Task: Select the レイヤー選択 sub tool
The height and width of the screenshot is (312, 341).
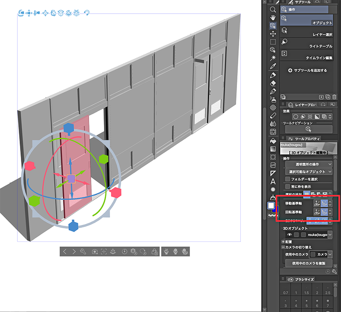Action: pyautogui.click(x=306, y=31)
